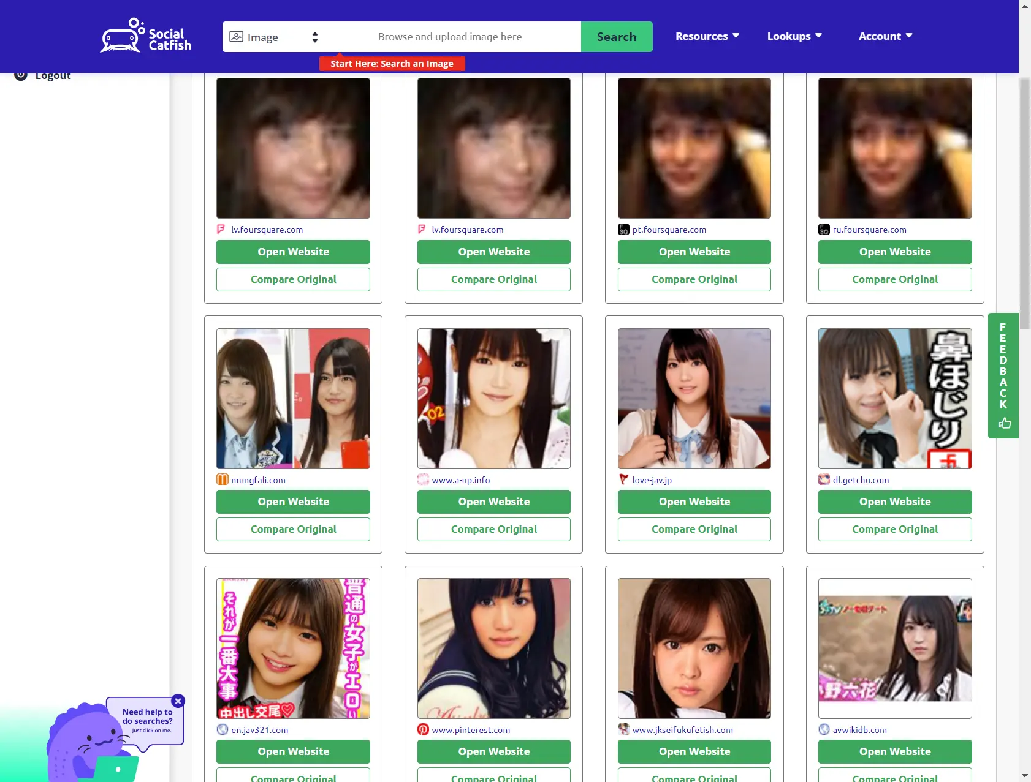Click the Logout power icon in sidebar
The width and height of the screenshot is (1031, 782).
coord(21,75)
